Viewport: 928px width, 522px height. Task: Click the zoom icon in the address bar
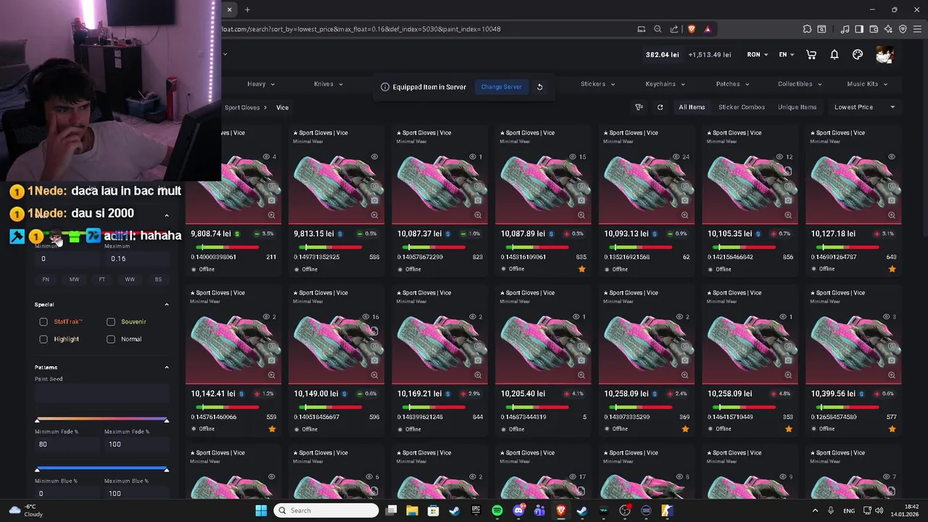click(x=658, y=29)
